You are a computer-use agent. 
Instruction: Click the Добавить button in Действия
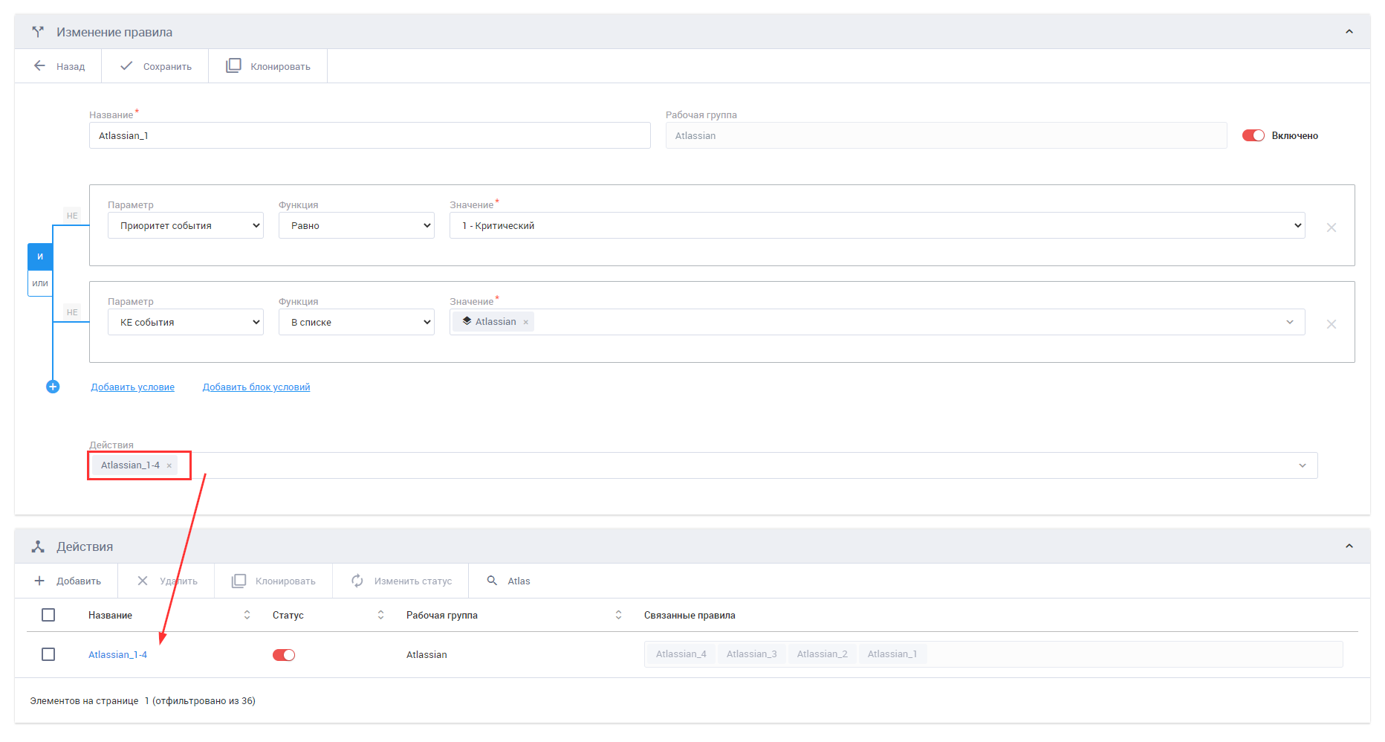(67, 581)
